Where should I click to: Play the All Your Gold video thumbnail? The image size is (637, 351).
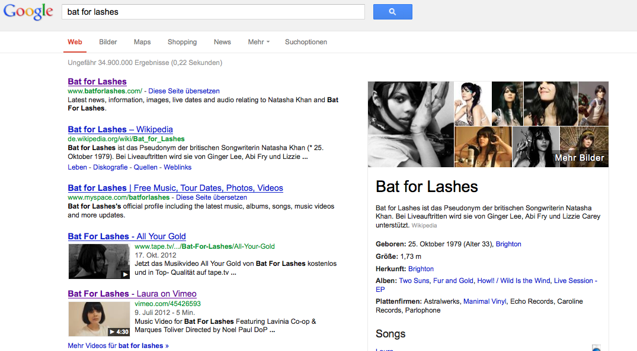click(x=99, y=261)
